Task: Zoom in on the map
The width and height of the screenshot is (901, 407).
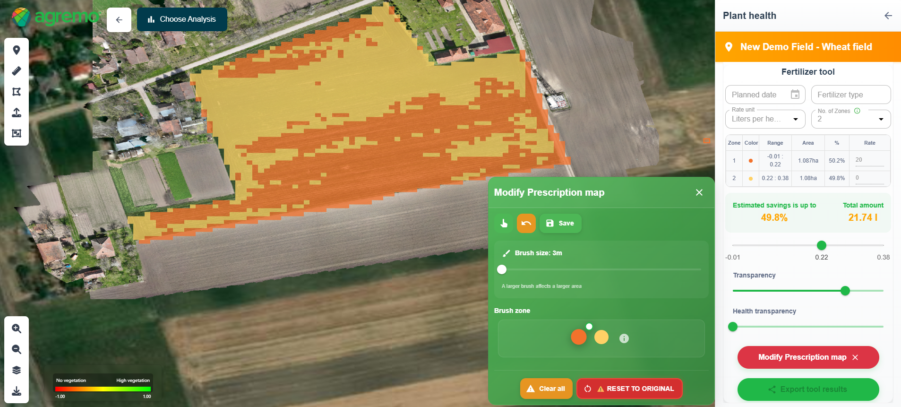Action: [17, 329]
